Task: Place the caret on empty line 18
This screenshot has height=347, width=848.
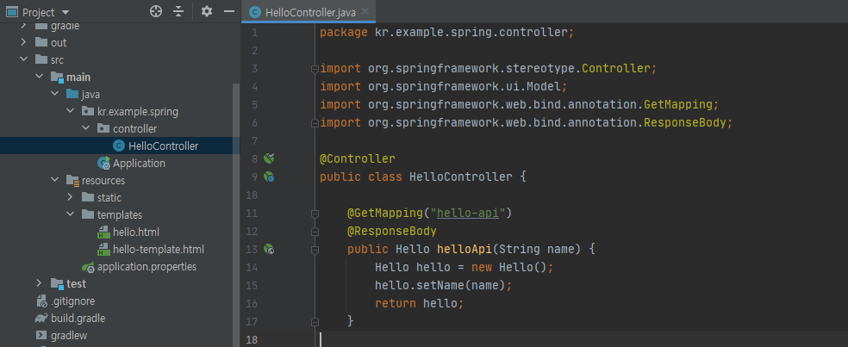Action: (x=544, y=339)
